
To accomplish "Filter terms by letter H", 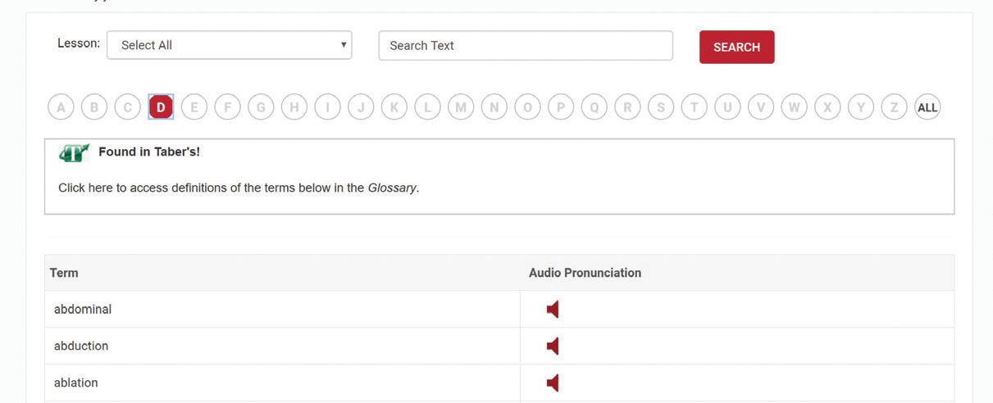I will click(294, 107).
